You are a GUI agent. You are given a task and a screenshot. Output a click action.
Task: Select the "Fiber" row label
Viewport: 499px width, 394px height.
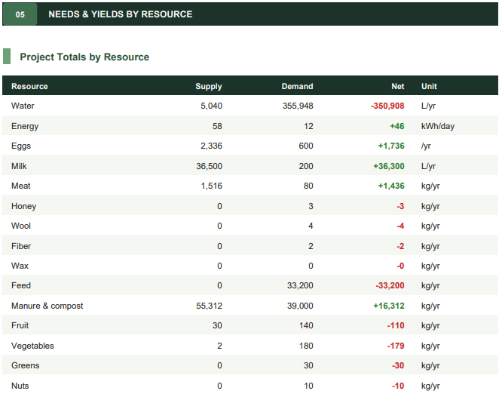pos(21,246)
